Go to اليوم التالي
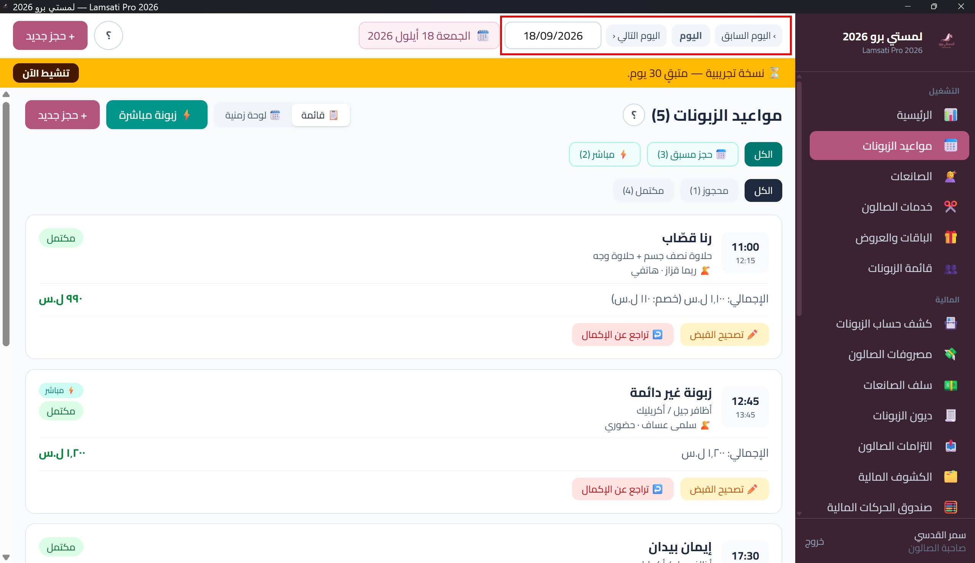 [636, 36]
